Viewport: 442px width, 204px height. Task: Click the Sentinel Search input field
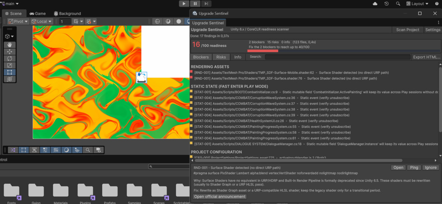[x=337, y=57]
